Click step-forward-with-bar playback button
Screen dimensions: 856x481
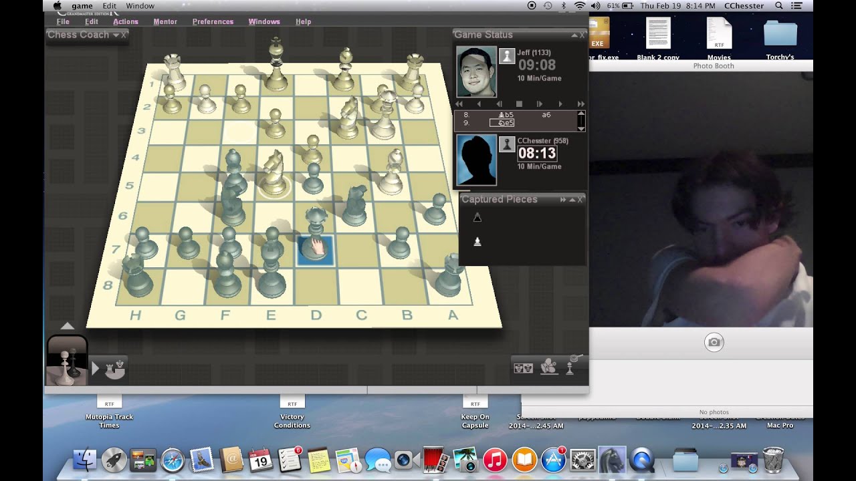coord(540,104)
